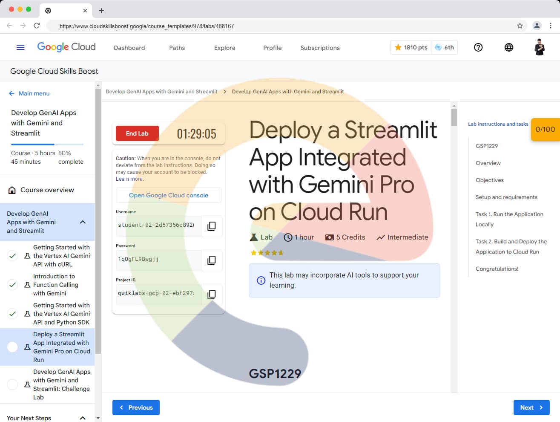Click the Learn more link
This screenshot has width=560, height=422.
tap(129, 179)
